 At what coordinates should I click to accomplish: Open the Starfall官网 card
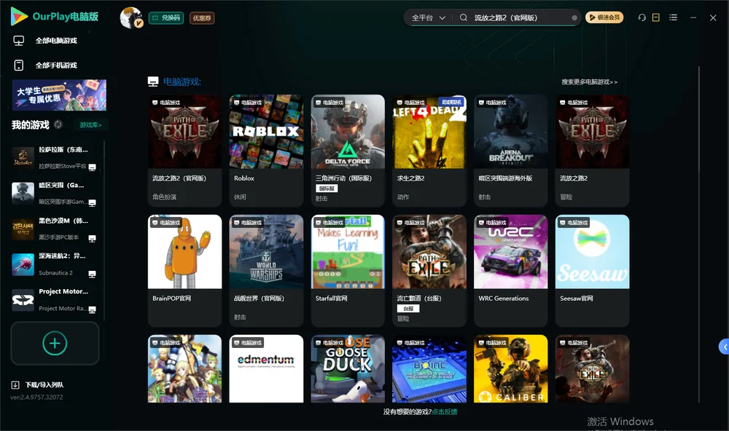pyautogui.click(x=348, y=271)
